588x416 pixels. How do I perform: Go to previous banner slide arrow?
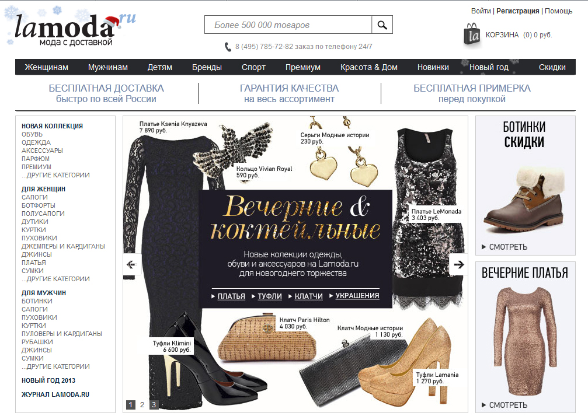coord(131,264)
